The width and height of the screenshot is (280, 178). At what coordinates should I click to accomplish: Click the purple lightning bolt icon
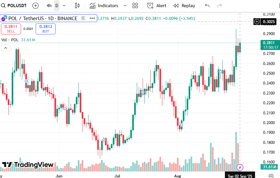tap(240, 167)
